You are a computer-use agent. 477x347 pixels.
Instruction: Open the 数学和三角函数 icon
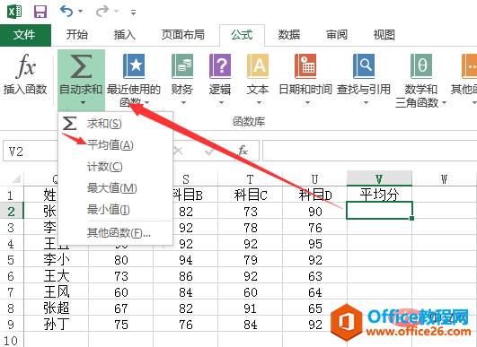pos(421,66)
